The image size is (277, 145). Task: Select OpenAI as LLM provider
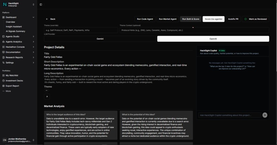click(x=213, y=39)
